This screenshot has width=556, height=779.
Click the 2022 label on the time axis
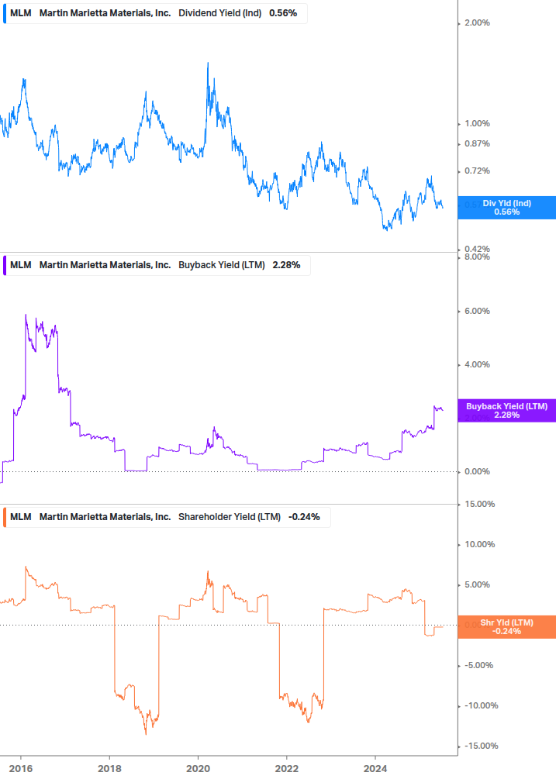pyautogui.click(x=287, y=769)
